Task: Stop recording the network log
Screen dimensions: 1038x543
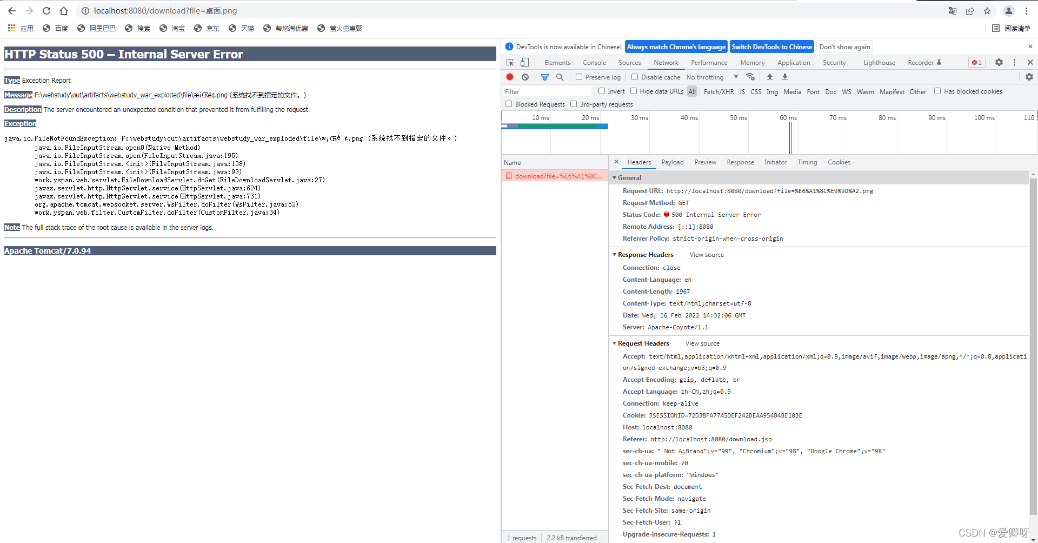Action: click(510, 77)
